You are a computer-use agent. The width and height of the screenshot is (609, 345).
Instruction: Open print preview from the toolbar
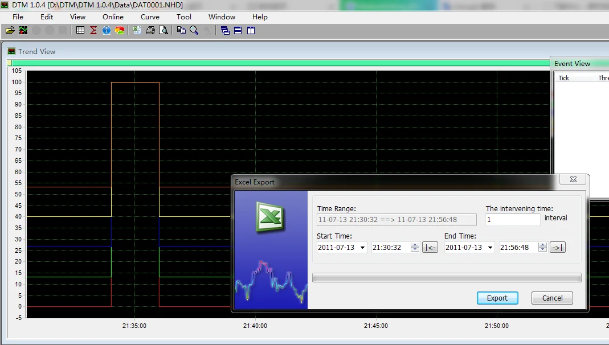(x=164, y=30)
